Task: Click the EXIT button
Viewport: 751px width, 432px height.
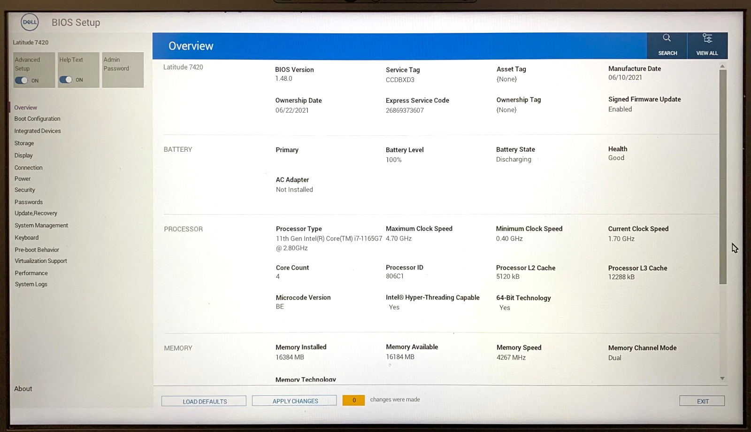Action: tap(703, 401)
